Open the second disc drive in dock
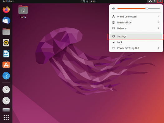The height and width of the screenshot is (123, 164). tap(6, 101)
